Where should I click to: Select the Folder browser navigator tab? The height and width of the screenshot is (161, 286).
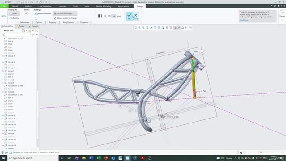point(21,26)
